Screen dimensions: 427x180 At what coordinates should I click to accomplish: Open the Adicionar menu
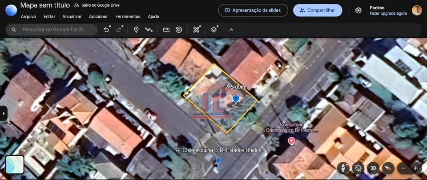coord(98,16)
